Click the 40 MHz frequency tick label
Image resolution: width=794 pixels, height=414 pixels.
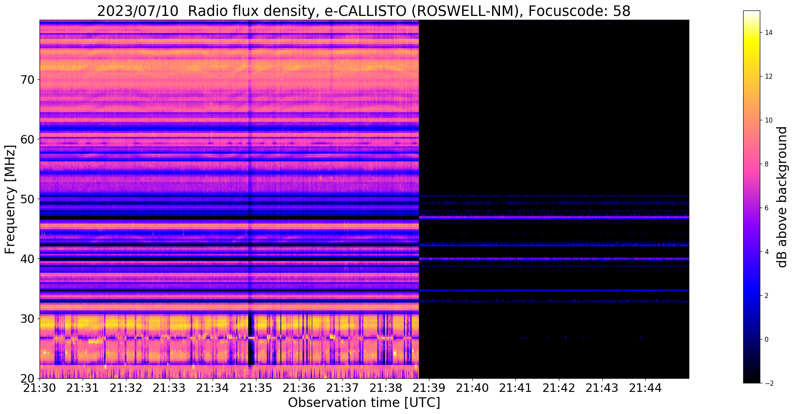[x=27, y=259]
